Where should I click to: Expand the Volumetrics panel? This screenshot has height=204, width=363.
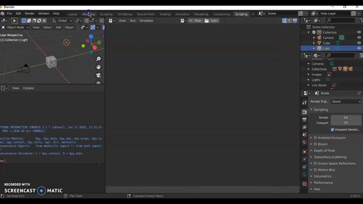323,176
